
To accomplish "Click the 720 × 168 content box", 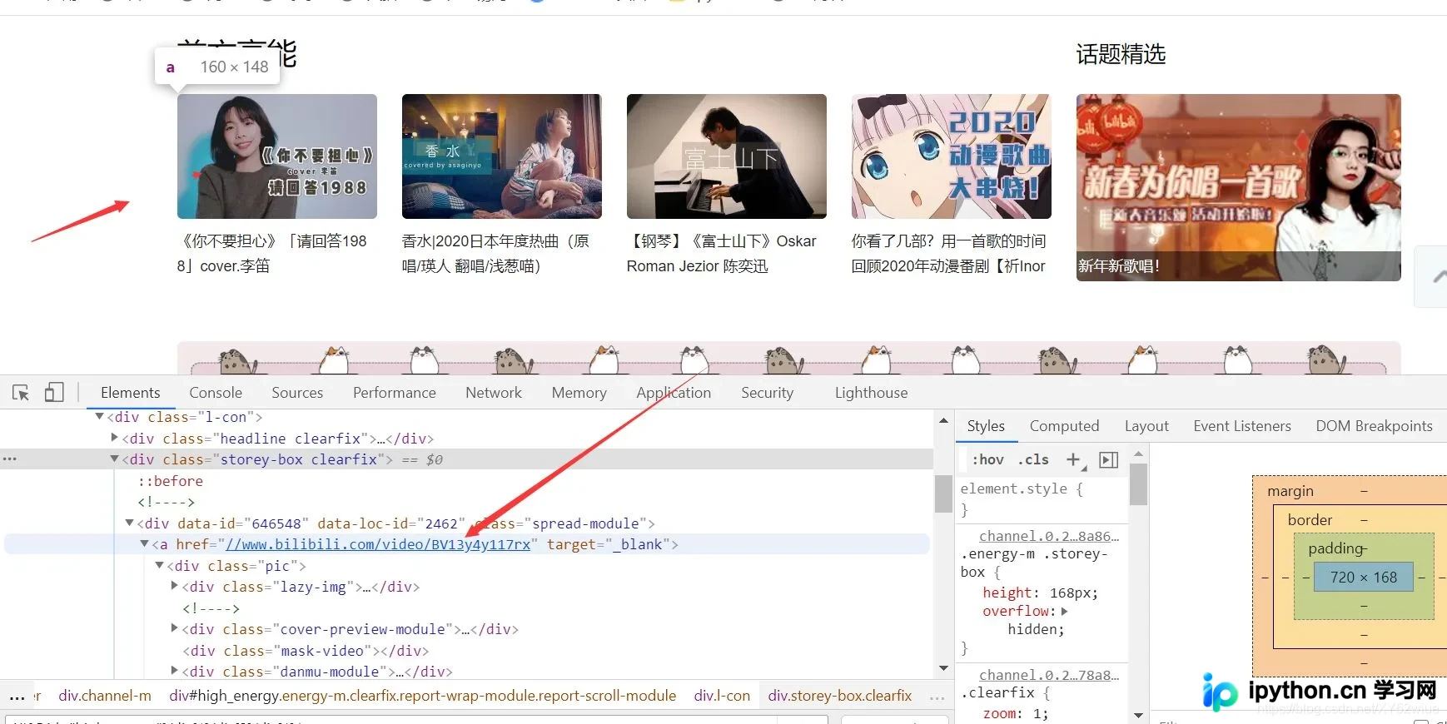I will coord(1363,577).
